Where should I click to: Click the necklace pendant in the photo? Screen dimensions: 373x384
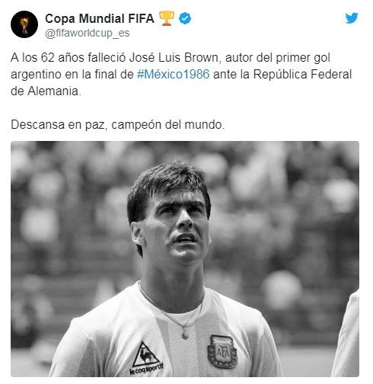pyautogui.click(x=185, y=335)
